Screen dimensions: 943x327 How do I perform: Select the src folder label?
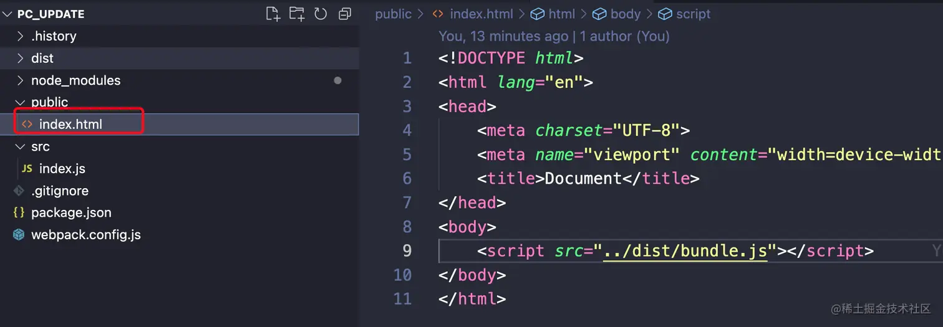pos(41,146)
